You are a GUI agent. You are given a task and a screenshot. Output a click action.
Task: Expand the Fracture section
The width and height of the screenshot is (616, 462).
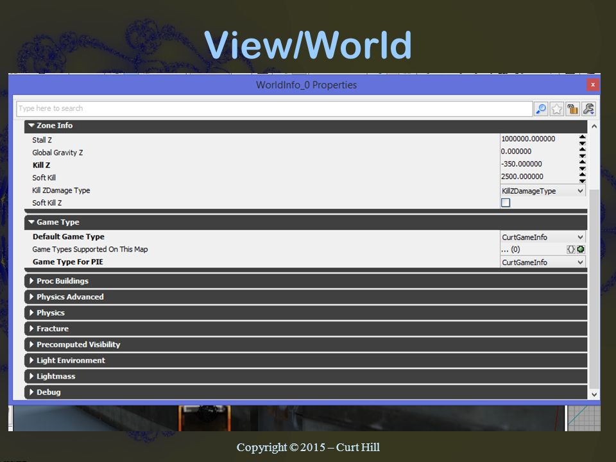[x=305, y=329]
